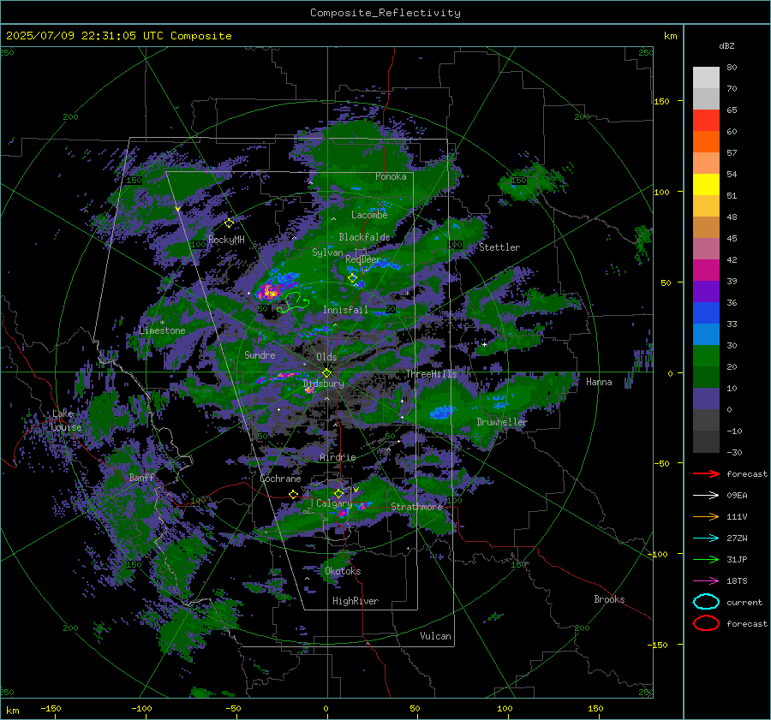
Task: Click the red forecast arrow legend icon
Action: coord(706,473)
